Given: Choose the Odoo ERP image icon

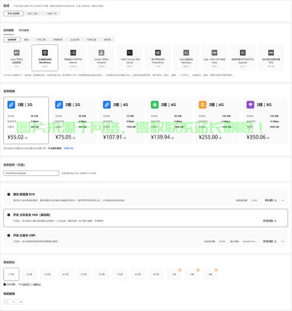Looking at the screenshot, I should pos(214,53).
